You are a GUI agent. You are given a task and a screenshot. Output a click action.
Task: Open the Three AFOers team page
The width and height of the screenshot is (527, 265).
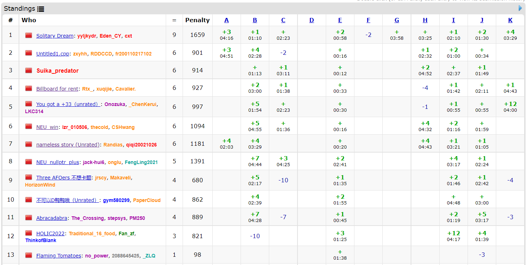pyautogui.click(x=64, y=178)
